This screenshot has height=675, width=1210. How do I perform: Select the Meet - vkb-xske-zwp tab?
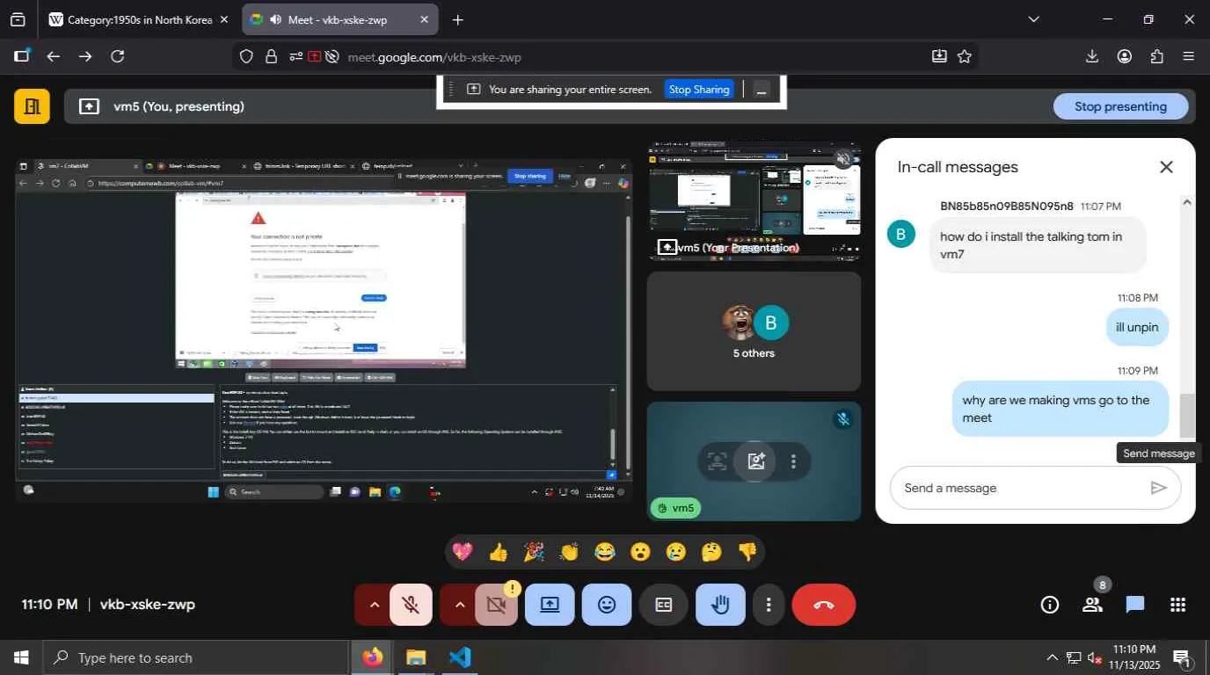pos(339,19)
